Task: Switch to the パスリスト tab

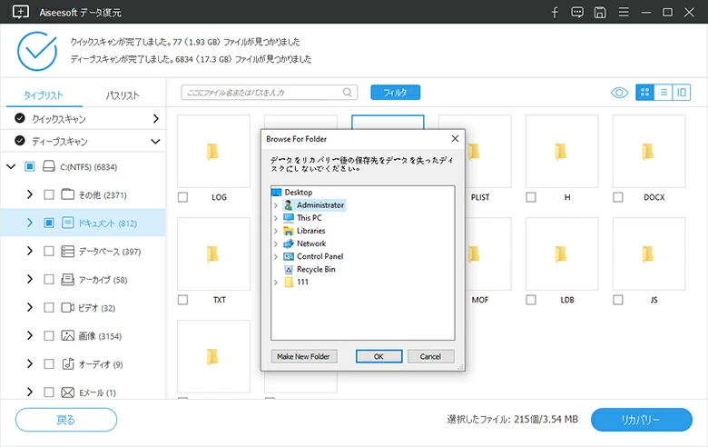Action: [123, 95]
